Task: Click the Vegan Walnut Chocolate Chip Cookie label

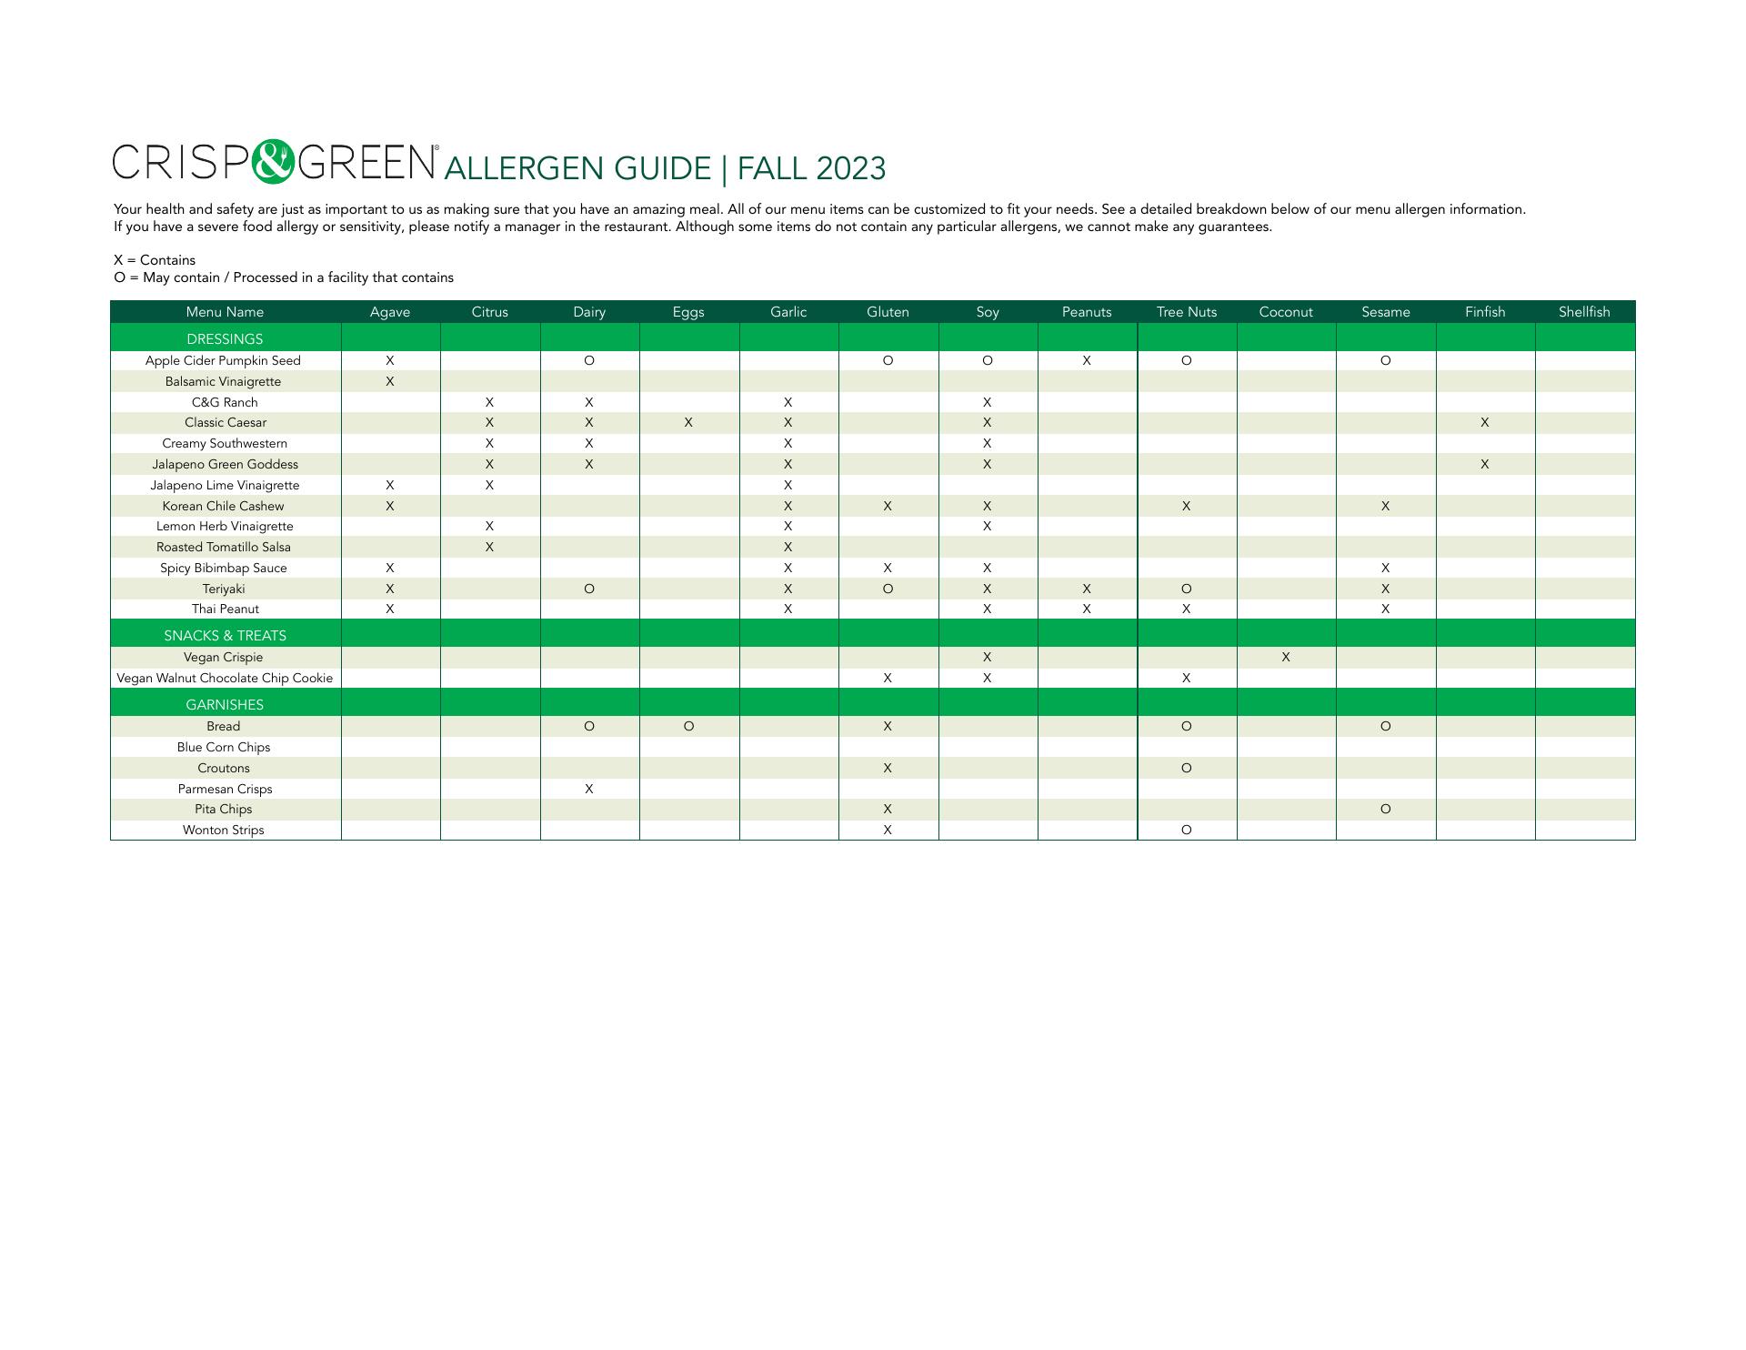Action: [x=225, y=678]
